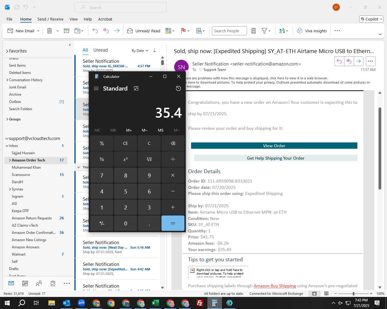Switch to Calendar view icon in navigation bar

[25, 283]
